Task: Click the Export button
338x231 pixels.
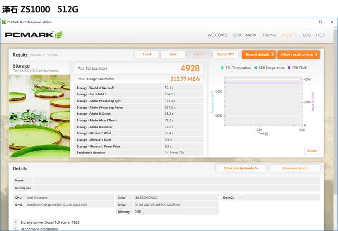Action: [199, 54]
